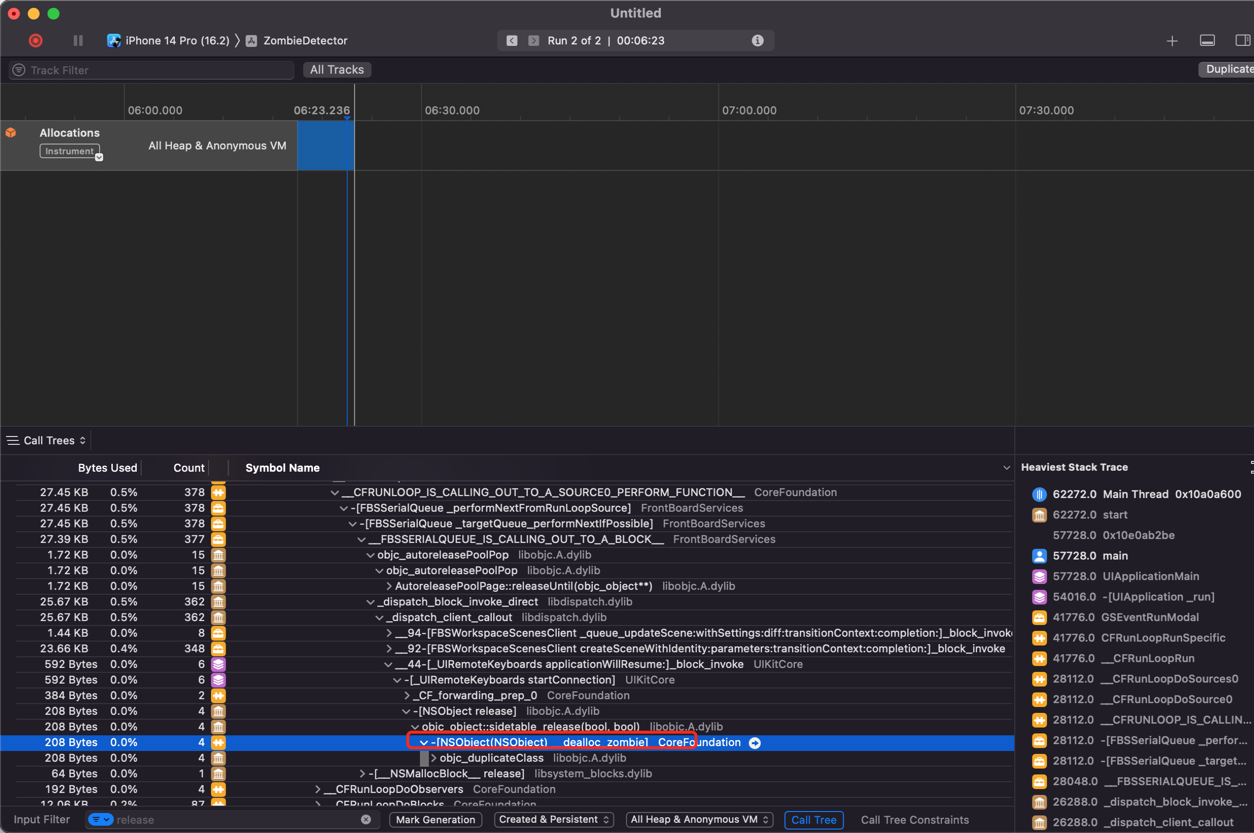Open the Instrument dropdown under Allocations
This screenshot has width=1254, height=833.
tap(70, 151)
